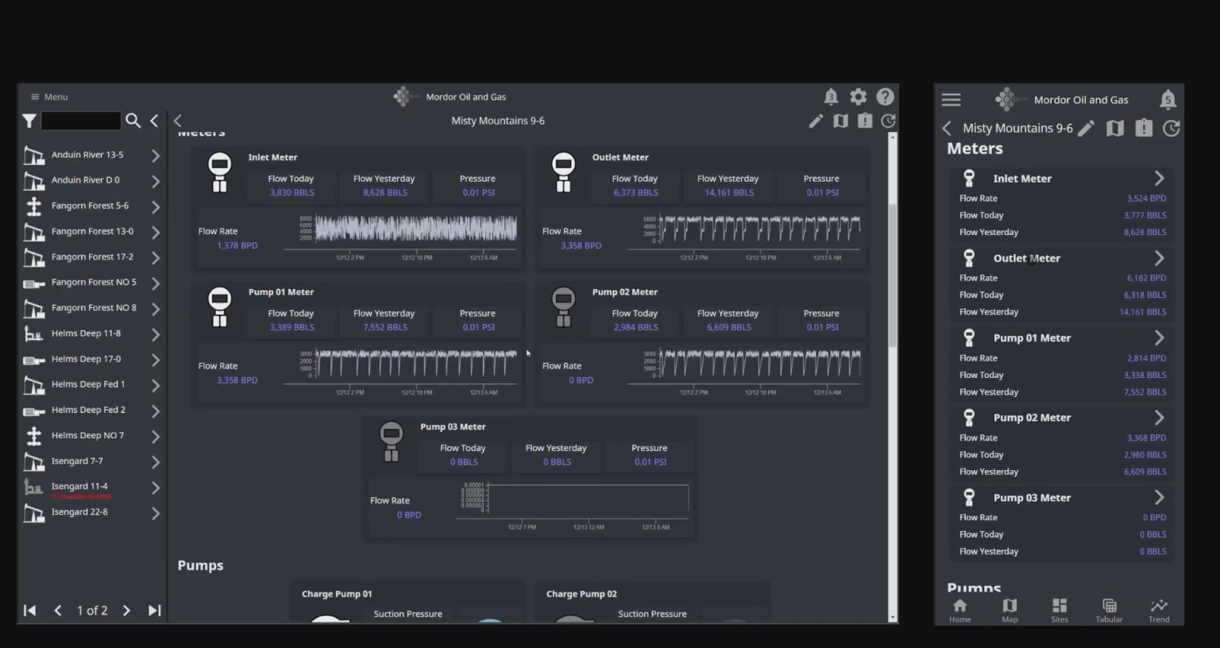Viewport: 1220px width, 648px height.
Task: Click the sidebar filter text field
Action: click(x=81, y=121)
